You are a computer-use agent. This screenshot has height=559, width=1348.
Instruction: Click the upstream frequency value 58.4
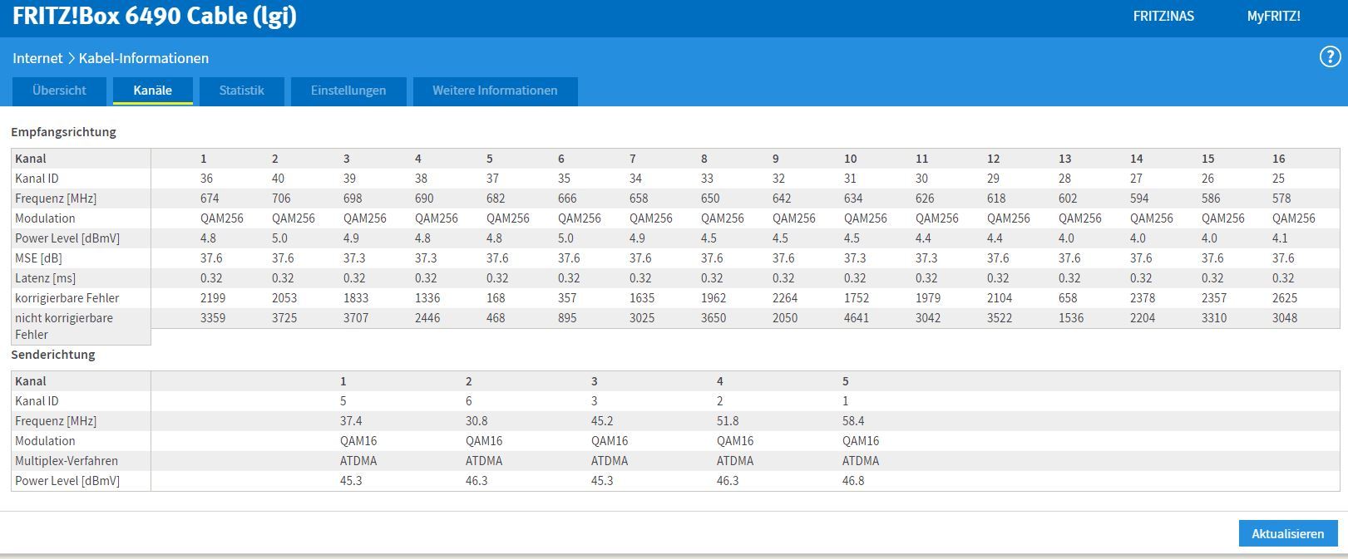pos(854,421)
